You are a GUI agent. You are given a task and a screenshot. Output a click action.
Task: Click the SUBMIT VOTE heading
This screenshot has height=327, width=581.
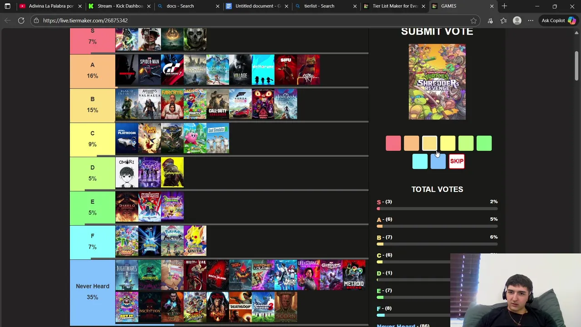tap(437, 31)
